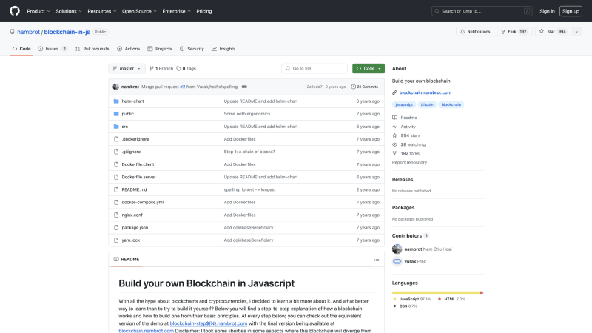Image resolution: width=592 pixels, height=333 pixels.
Task: Click the vurak contributor avatar
Action: (x=397, y=261)
